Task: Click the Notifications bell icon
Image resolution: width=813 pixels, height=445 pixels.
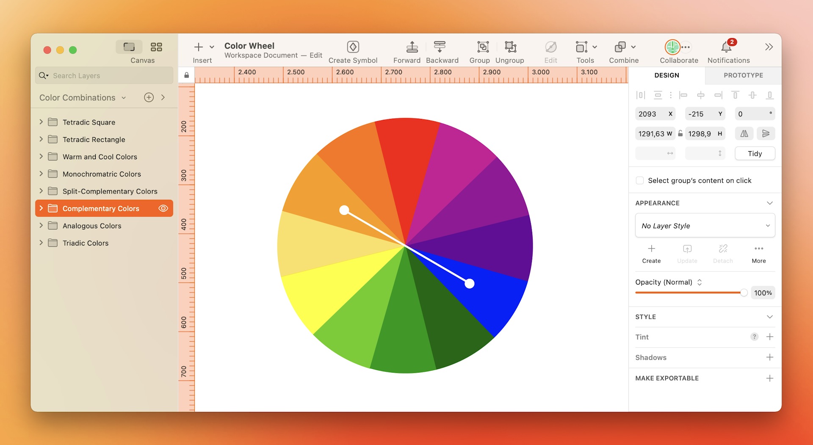Action: click(x=725, y=47)
